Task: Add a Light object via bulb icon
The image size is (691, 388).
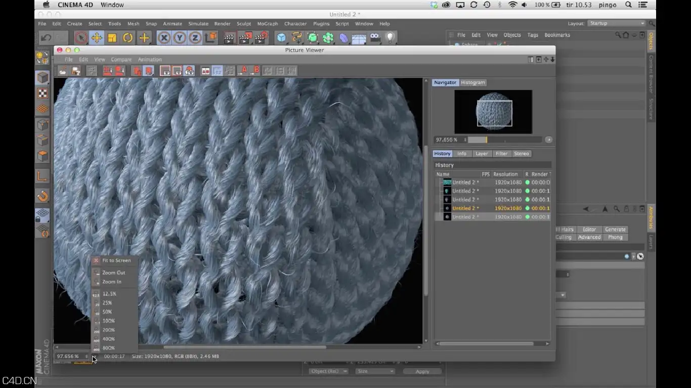Action: point(390,38)
